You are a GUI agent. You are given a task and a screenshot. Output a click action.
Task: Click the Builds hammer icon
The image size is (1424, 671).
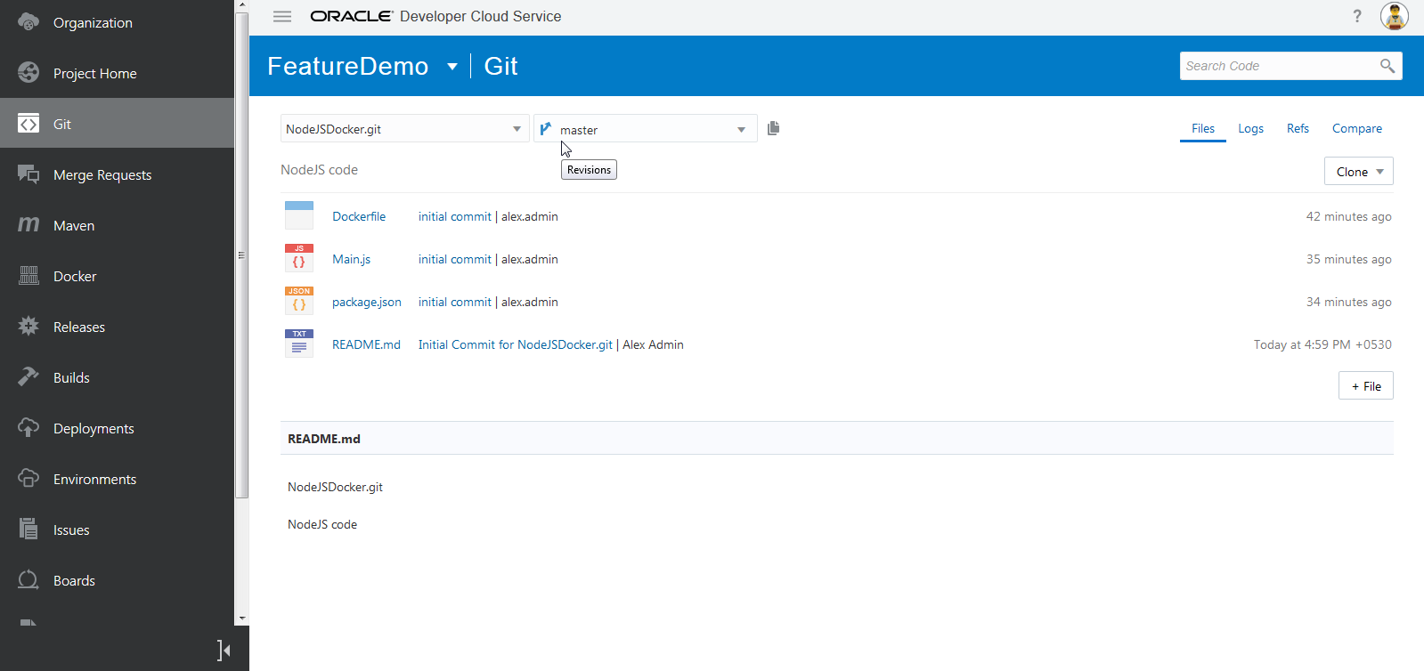pos(28,377)
